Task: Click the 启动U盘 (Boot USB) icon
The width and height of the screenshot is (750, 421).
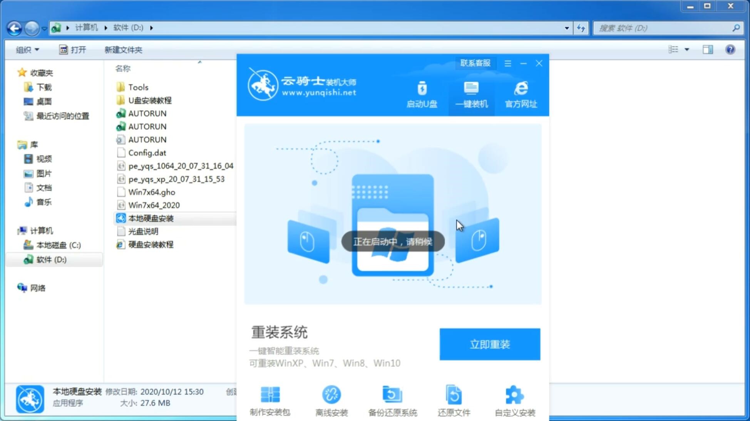Action: coord(422,94)
